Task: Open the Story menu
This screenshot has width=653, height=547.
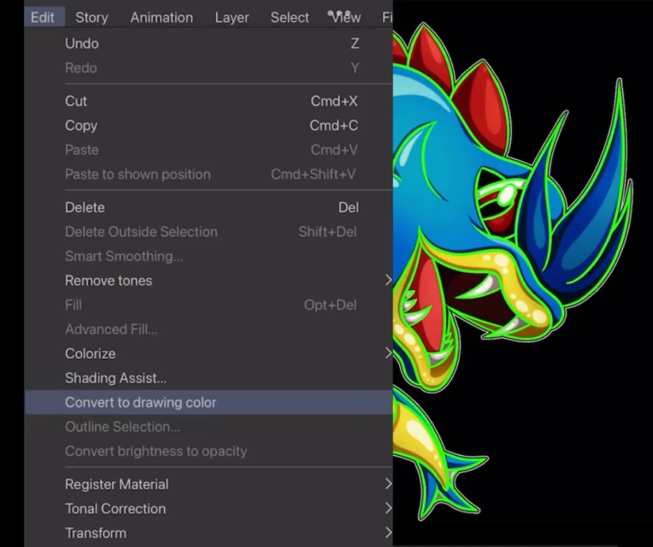Action: pos(92,17)
